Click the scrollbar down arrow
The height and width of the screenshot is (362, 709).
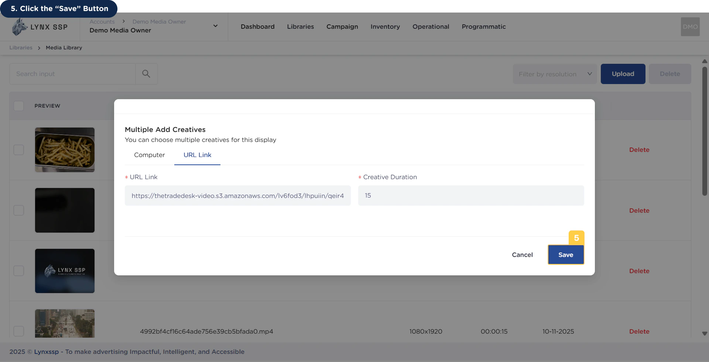(704, 333)
